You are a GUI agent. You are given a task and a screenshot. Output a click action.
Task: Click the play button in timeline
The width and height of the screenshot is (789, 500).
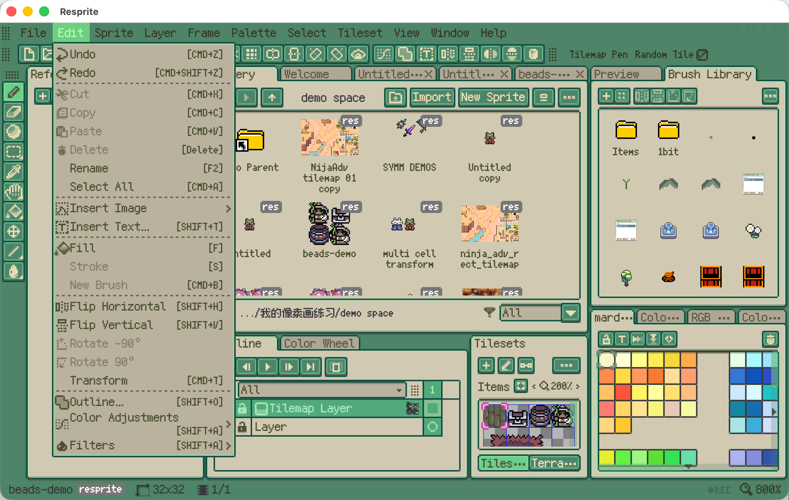pos(267,367)
